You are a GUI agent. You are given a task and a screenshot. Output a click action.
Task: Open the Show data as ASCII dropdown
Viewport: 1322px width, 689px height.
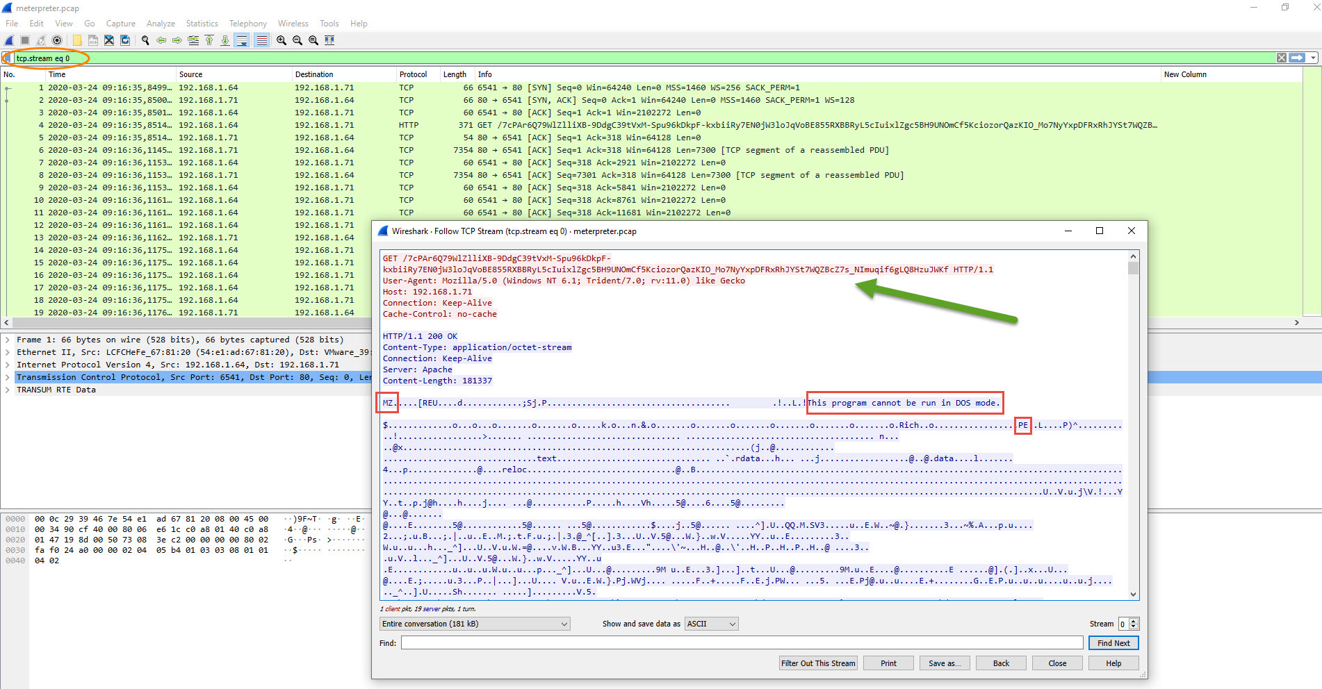(712, 624)
